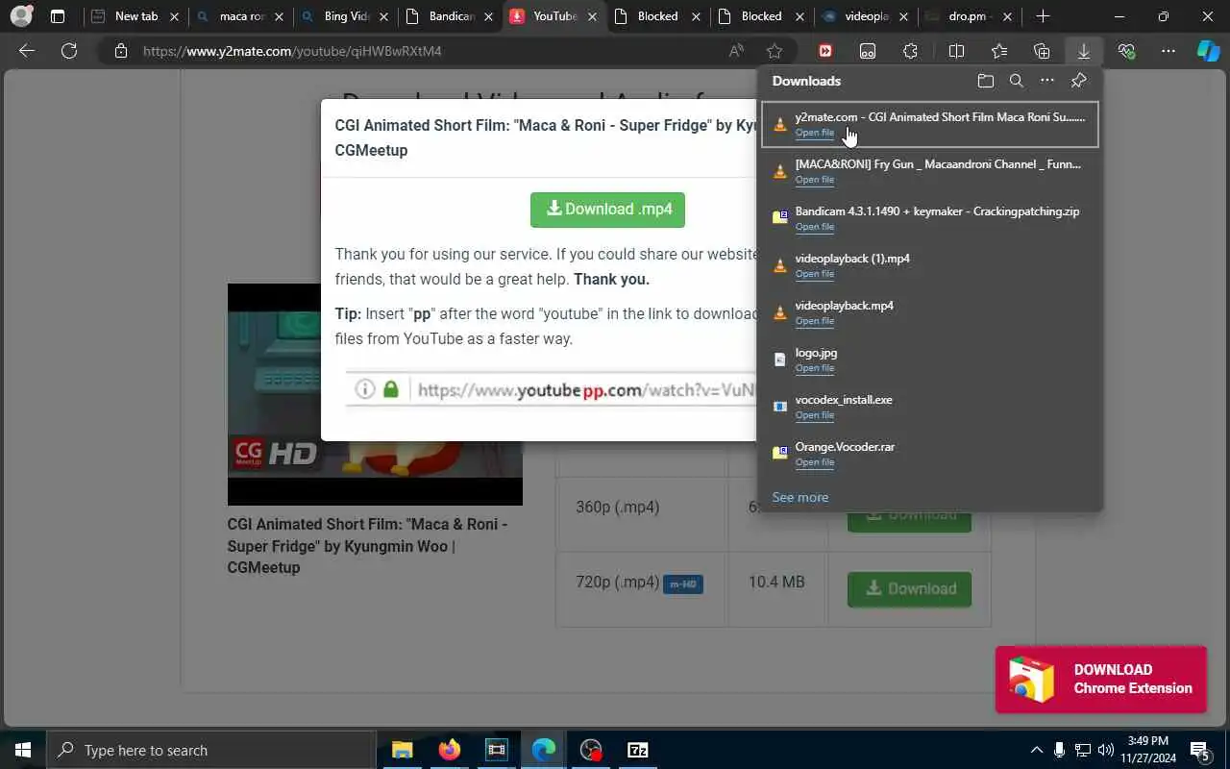Open file link under Orange.Vocoder.rar
The width and height of the screenshot is (1230, 769).
point(815,462)
